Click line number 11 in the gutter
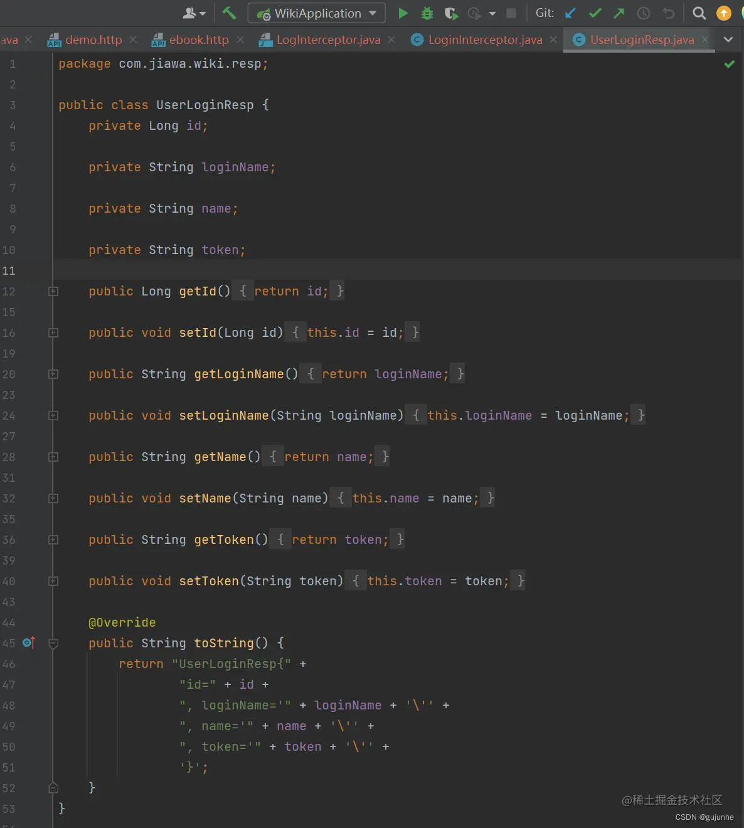Screen dimensions: 744x828 (x=9, y=270)
